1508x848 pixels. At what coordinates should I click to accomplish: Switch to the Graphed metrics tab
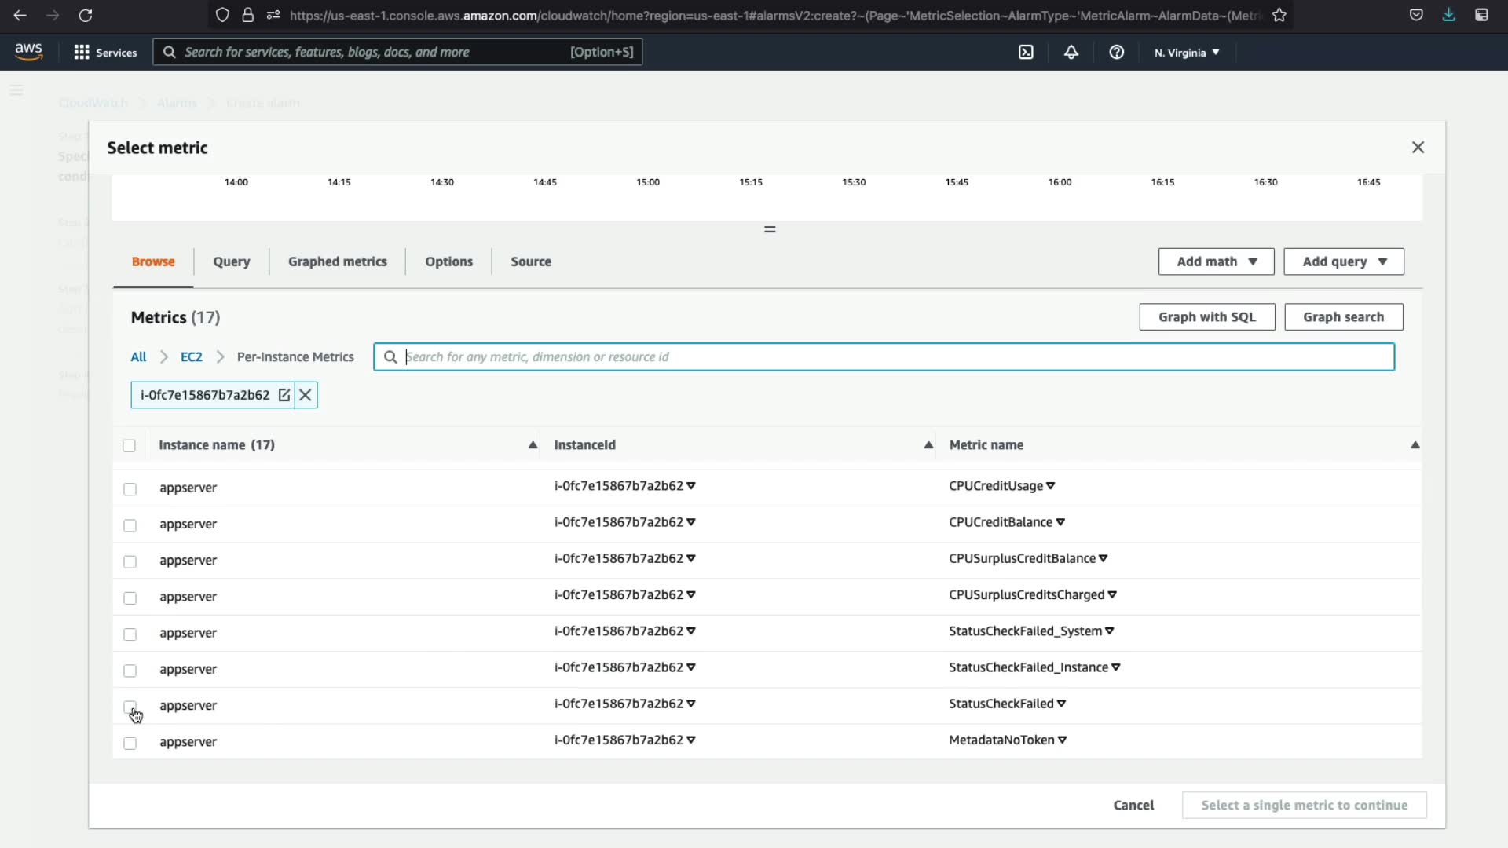(337, 261)
